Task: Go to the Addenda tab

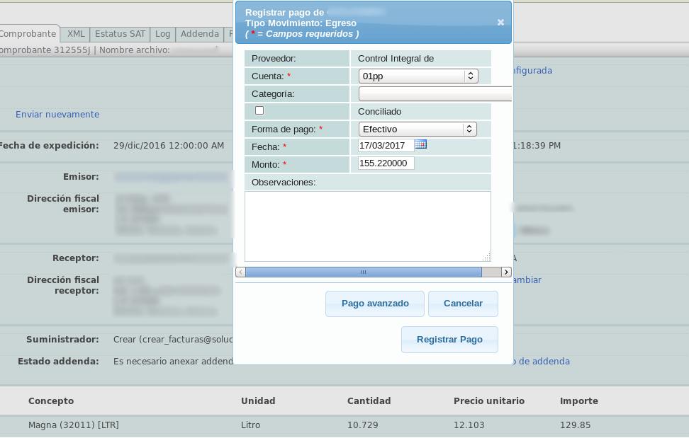Action: tap(199, 34)
